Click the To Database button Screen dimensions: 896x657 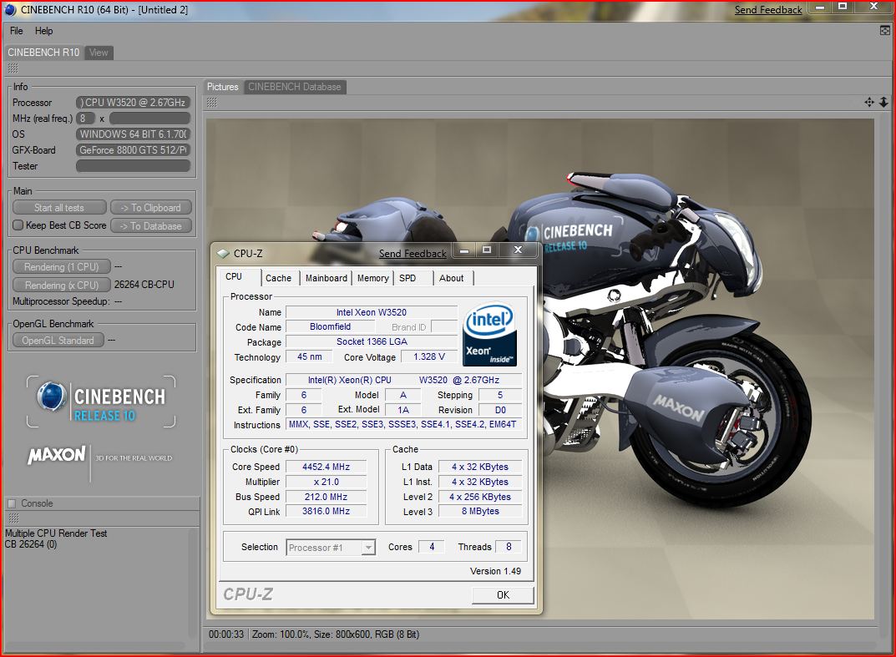click(x=151, y=225)
